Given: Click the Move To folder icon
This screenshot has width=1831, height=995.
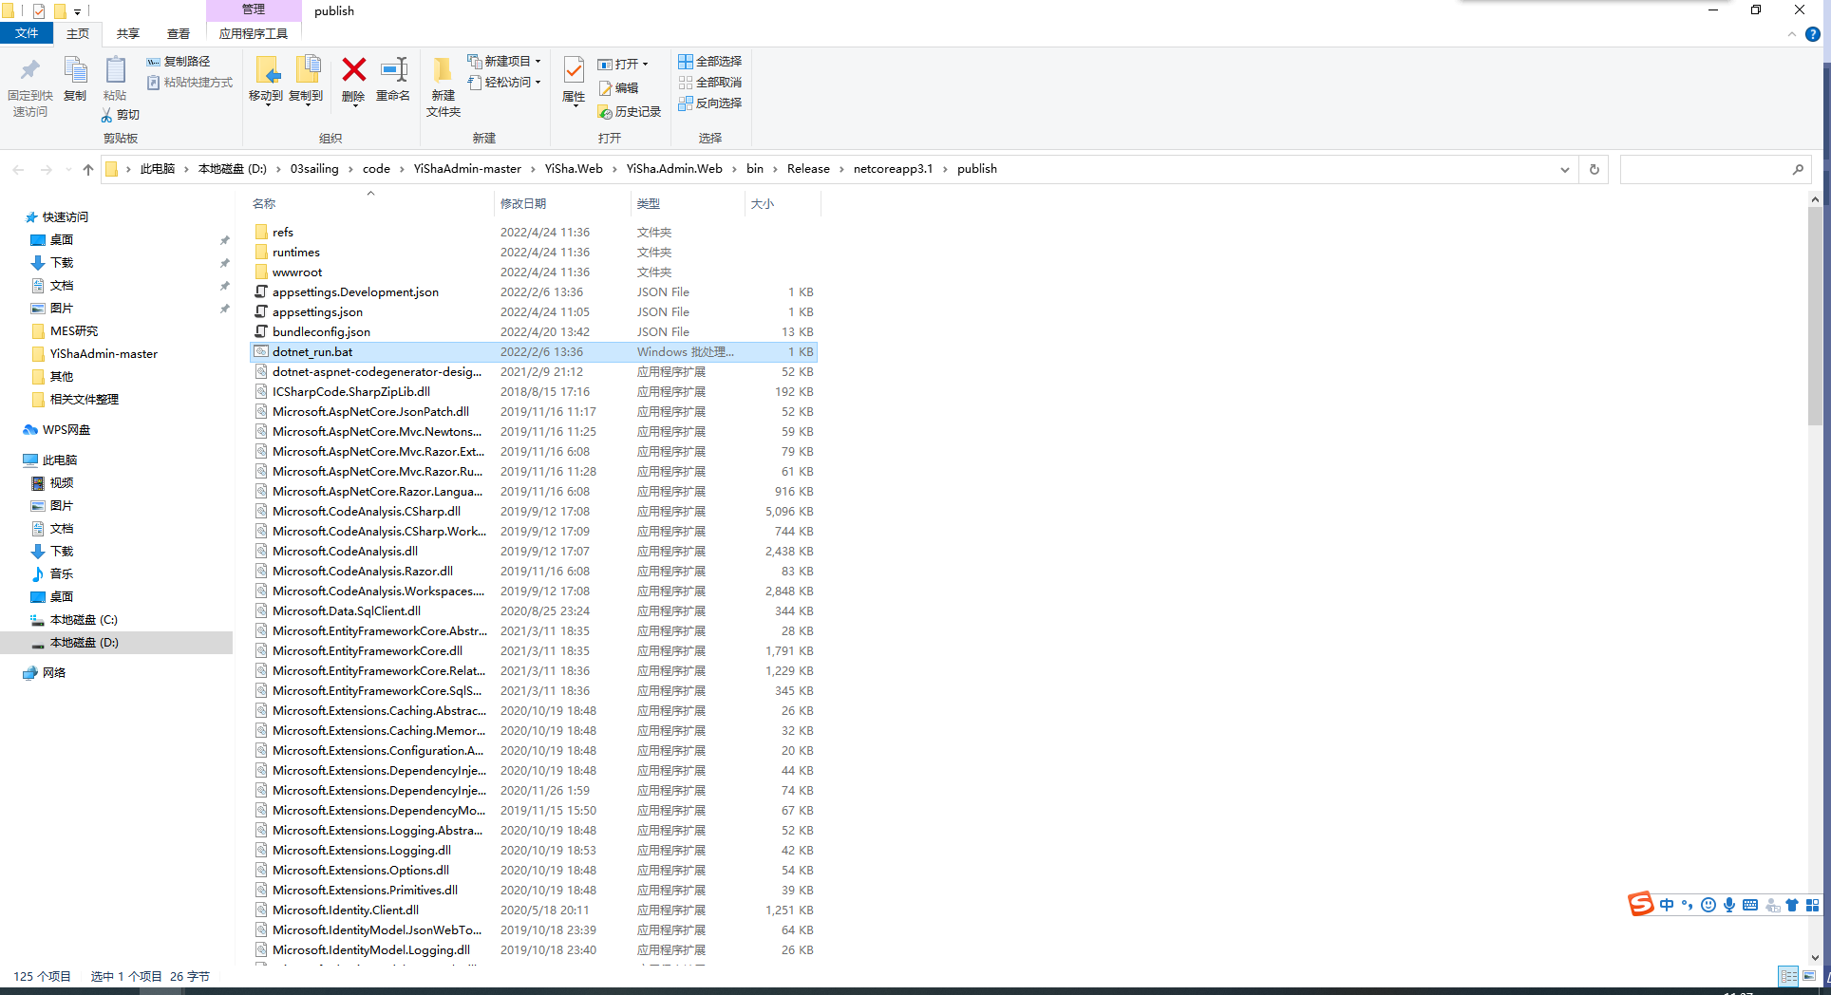Looking at the screenshot, I should (x=267, y=70).
